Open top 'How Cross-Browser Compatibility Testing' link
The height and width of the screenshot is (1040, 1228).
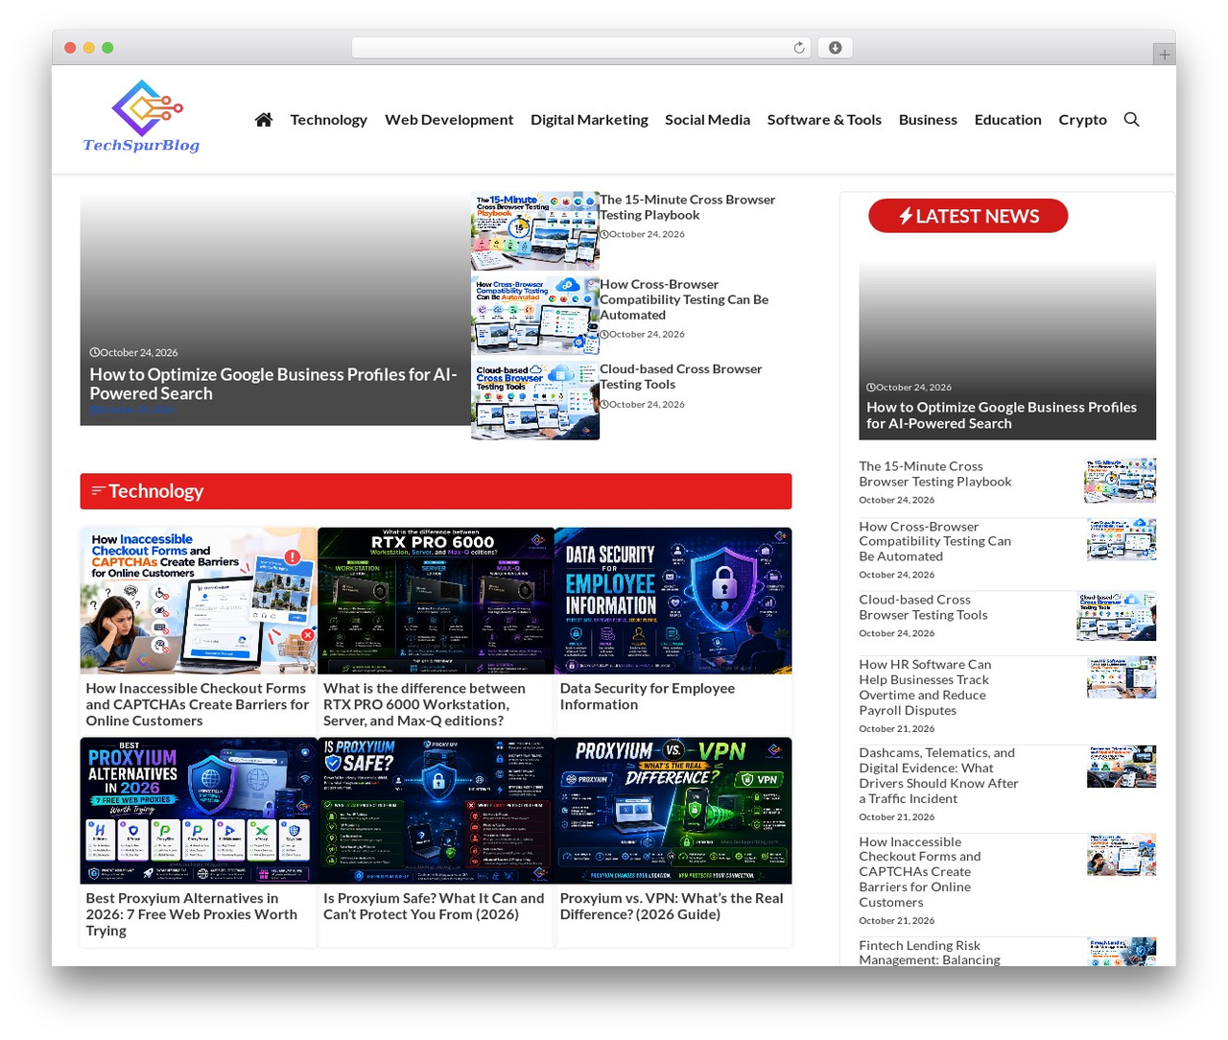(x=684, y=299)
